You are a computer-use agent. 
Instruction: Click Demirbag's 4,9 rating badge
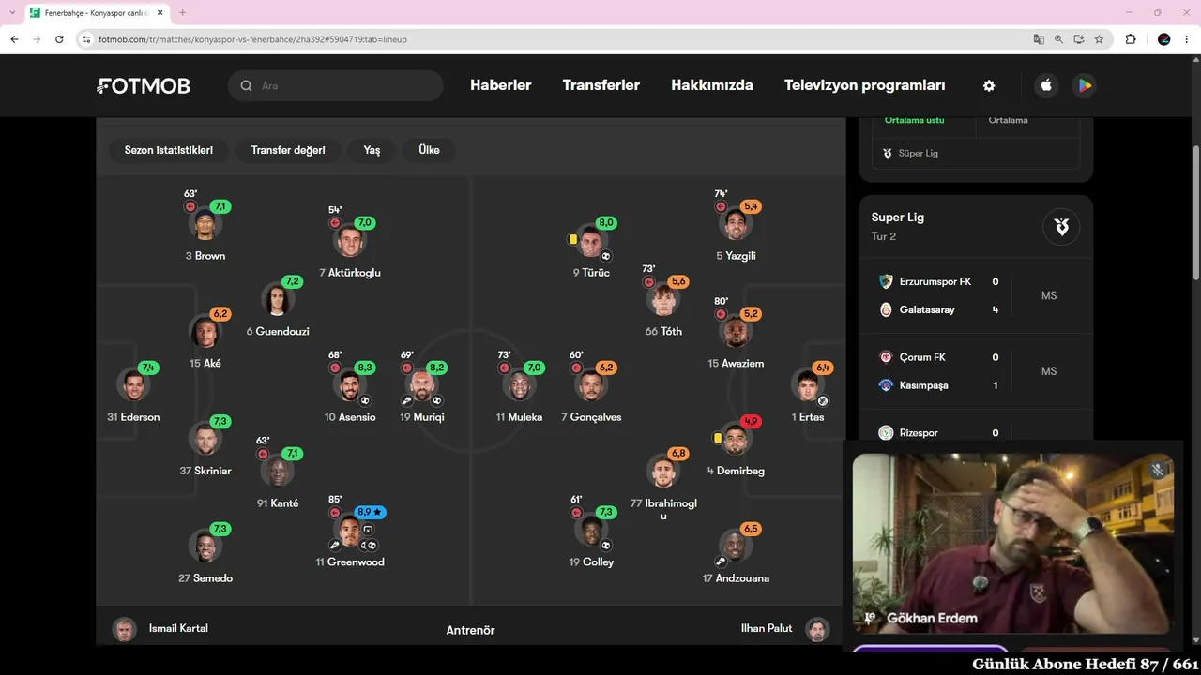(751, 421)
